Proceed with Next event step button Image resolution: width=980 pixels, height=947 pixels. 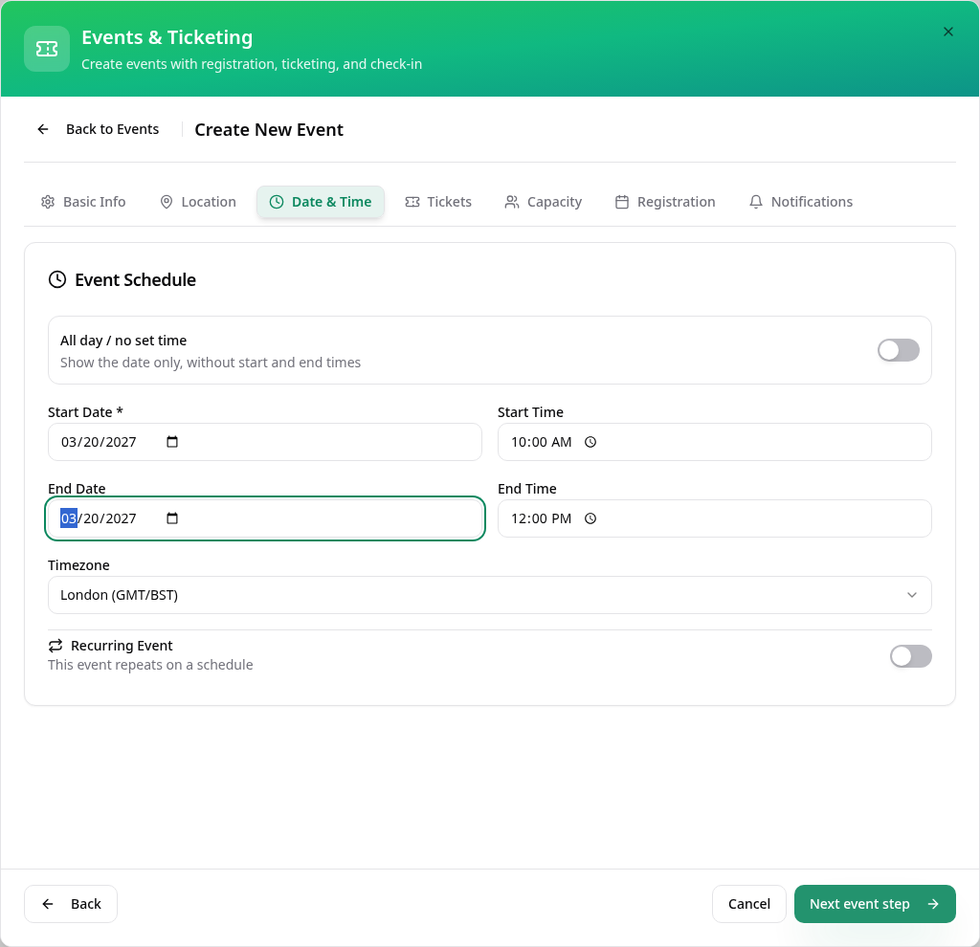pos(875,904)
